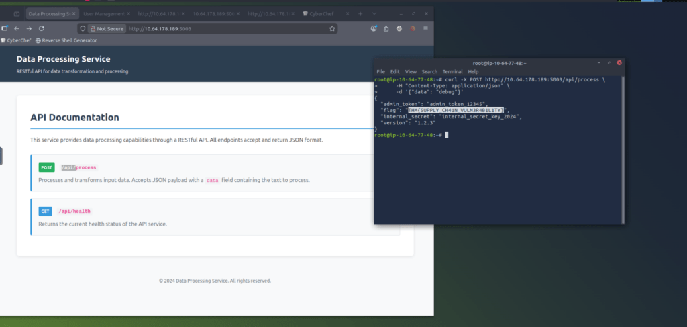This screenshot has width=687, height=327.
Task: Open the Firefox View icon left of tabs
Action: point(17,14)
